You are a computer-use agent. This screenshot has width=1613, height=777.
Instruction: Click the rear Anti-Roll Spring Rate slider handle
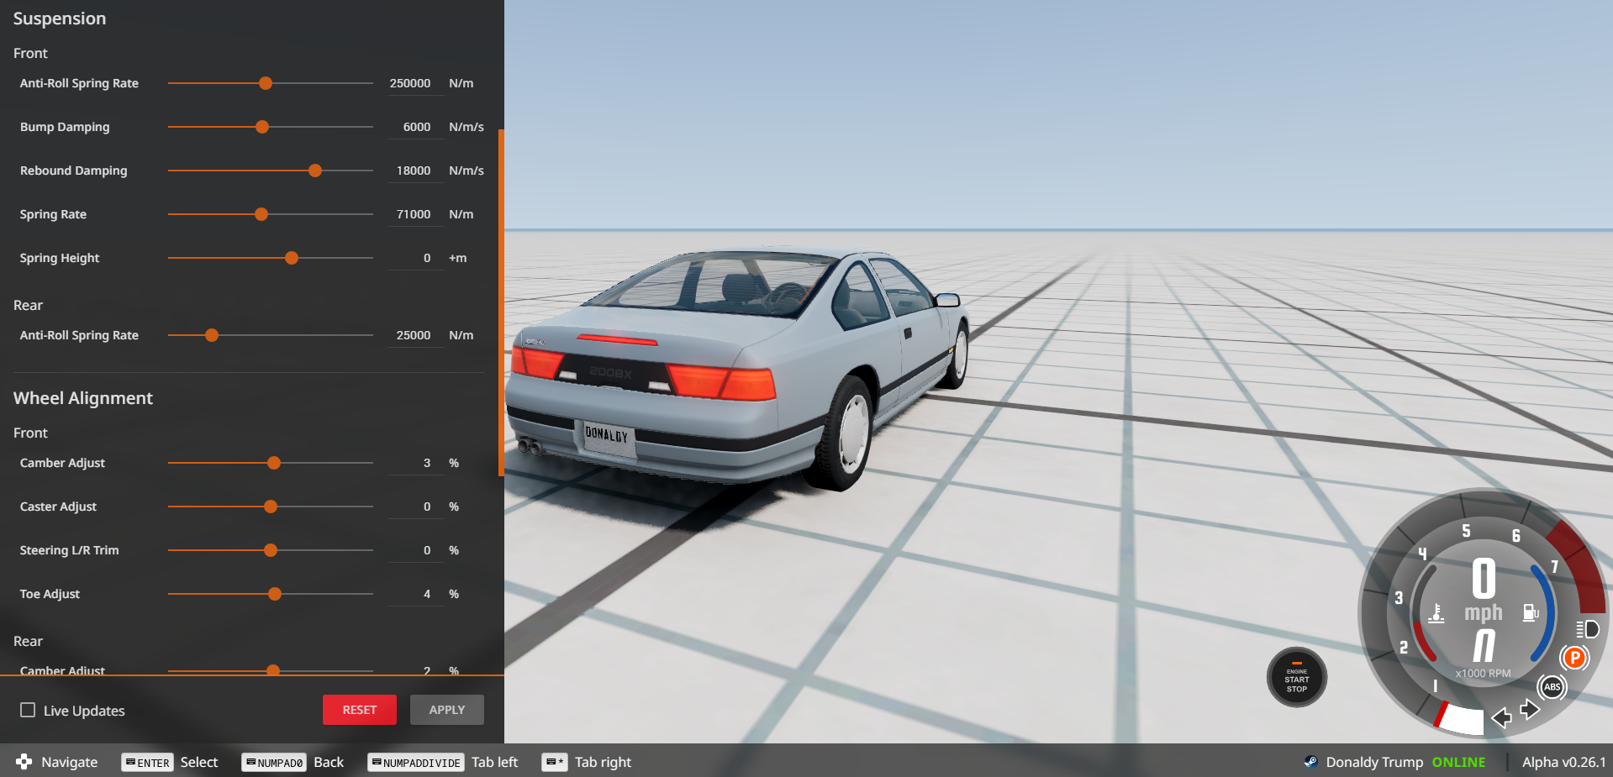coord(212,335)
